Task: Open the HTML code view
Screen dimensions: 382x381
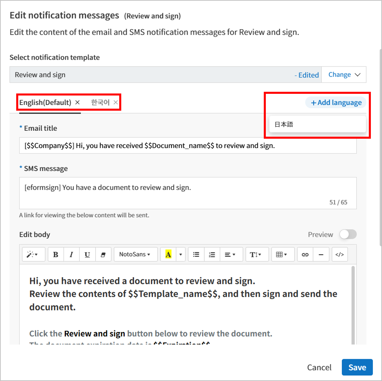Action: tap(339, 254)
